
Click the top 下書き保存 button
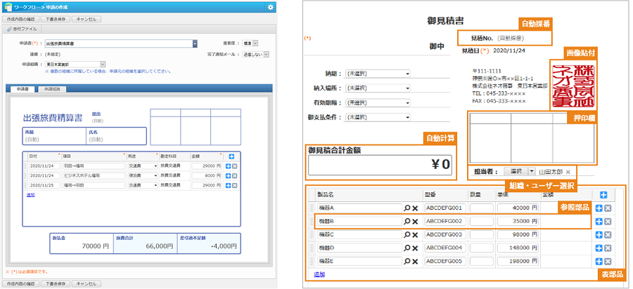point(54,19)
